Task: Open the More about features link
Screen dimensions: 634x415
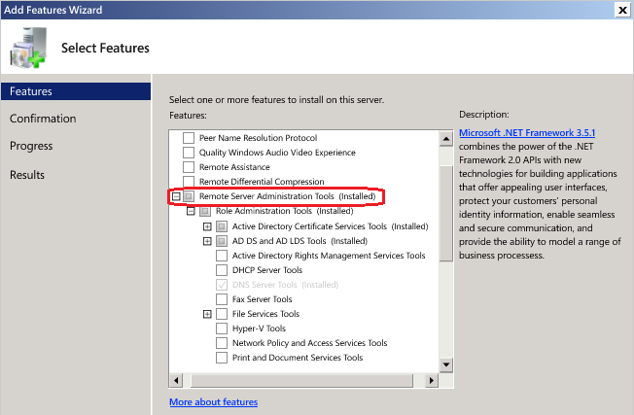Action: click(x=213, y=401)
